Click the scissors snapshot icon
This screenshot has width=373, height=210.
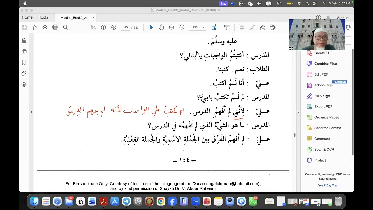[x=93, y=27]
